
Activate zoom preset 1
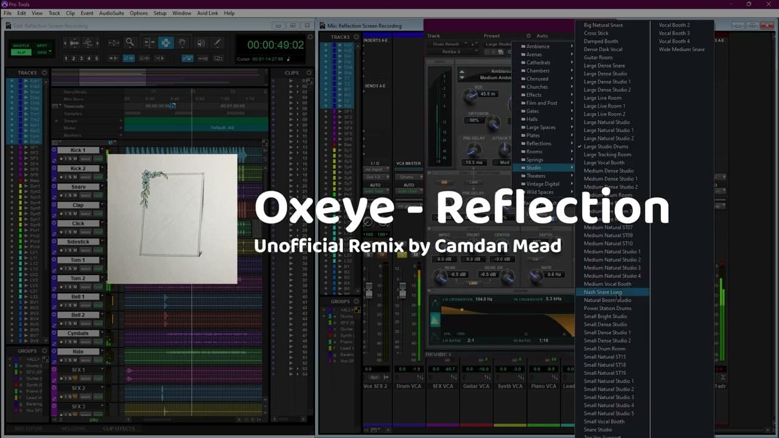[x=66, y=58]
